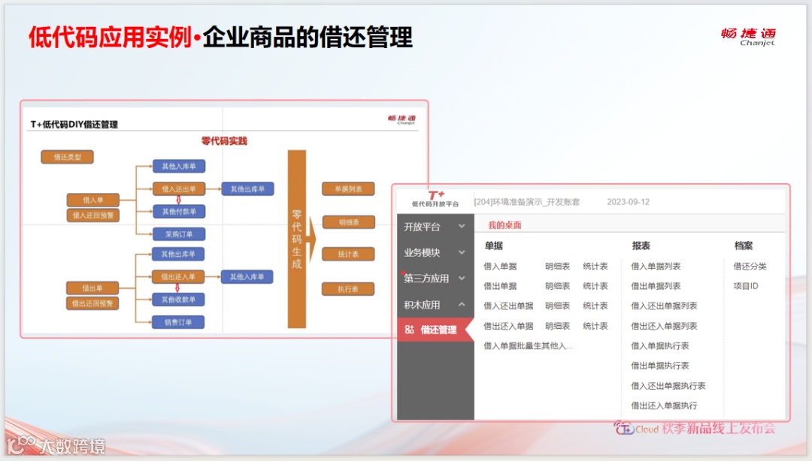Click the [204]环境准备演示_开发账套 account label
The image size is (812, 461).
[x=527, y=202]
